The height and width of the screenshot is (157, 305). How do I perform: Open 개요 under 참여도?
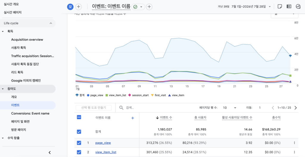[x=14, y=97]
